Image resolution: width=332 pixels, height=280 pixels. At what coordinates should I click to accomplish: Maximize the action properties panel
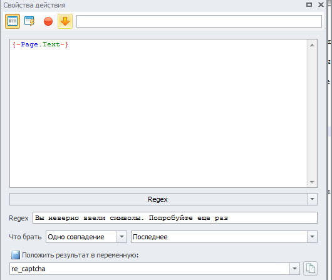point(309,4)
